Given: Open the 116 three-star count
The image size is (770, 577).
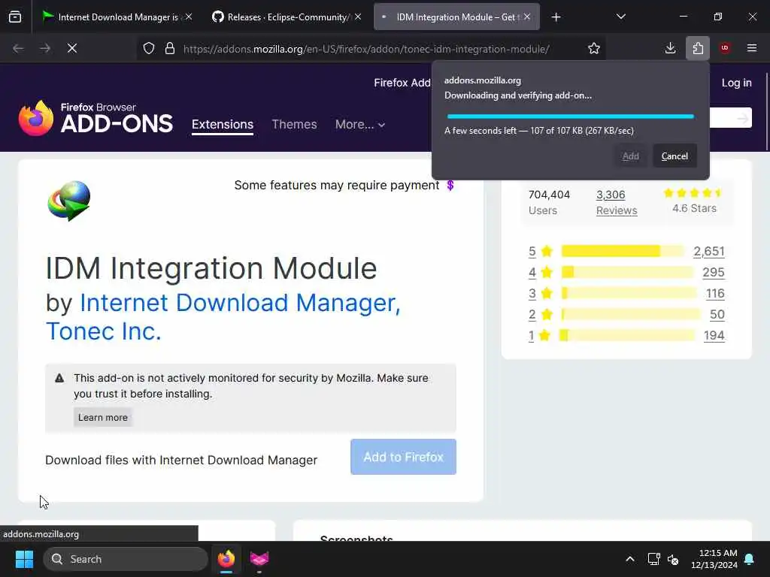Looking at the screenshot, I should (x=715, y=294).
